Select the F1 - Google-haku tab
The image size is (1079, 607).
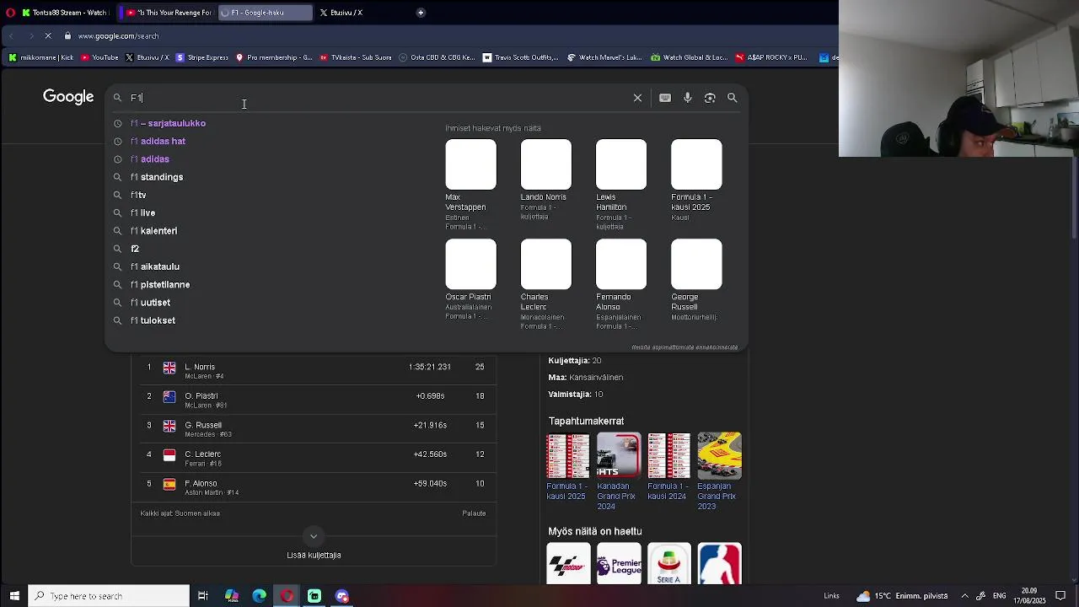(265, 13)
